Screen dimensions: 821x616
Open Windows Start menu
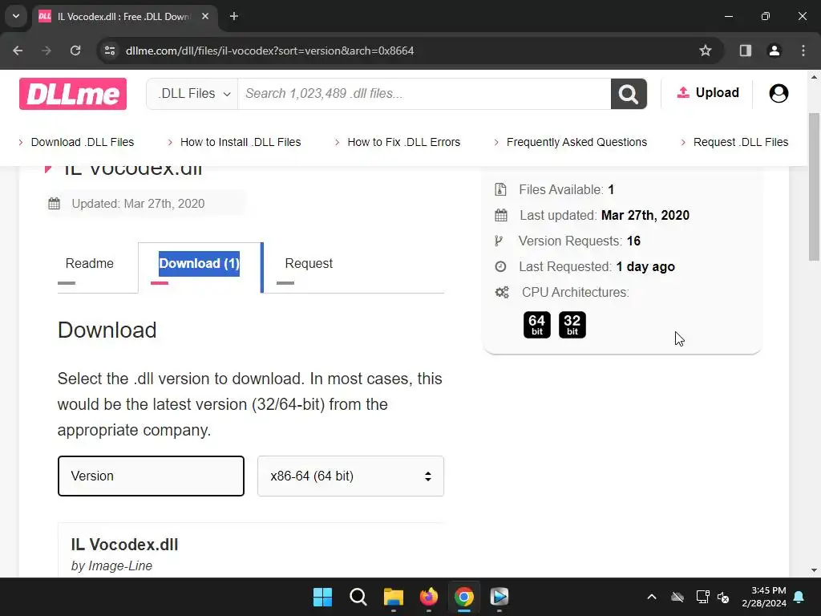(x=322, y=597)
